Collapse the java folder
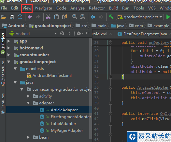The image size is (171, 142). pos(15,82)
